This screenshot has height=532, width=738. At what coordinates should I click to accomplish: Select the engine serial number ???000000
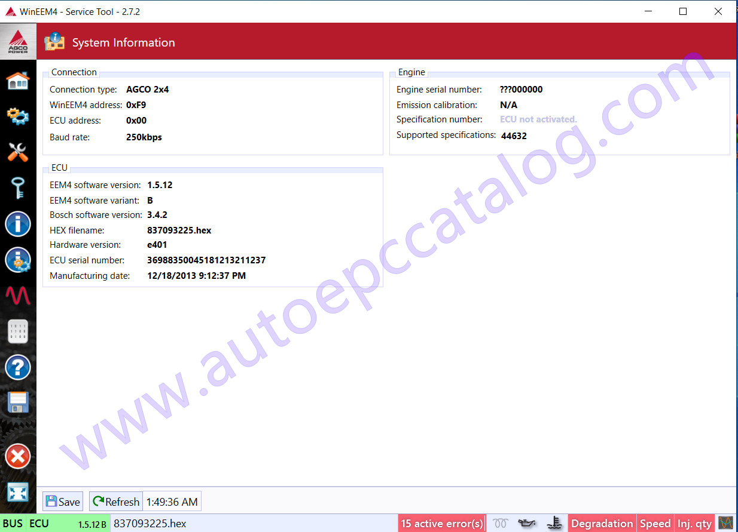click(522, 90)
